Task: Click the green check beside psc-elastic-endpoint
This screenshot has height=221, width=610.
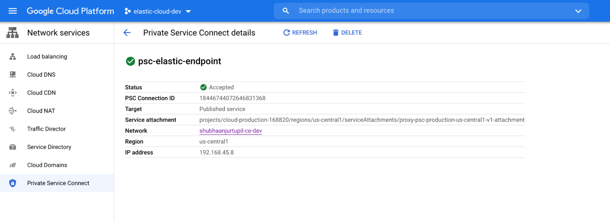Action: [130, 61]
